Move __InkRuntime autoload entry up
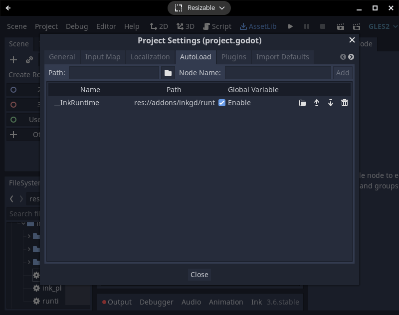This screenshot has height=315, width=399. pos(317,103)
